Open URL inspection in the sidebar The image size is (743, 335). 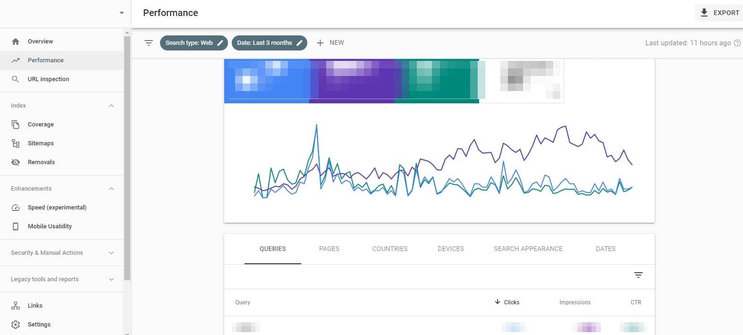tap(61, 79)
